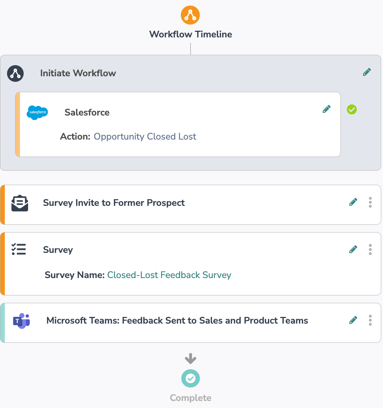Click the dark Initiate Workflow node icon
Image resolution: width=383 pixels, height=408 pixels.
[x=16, y=73]
